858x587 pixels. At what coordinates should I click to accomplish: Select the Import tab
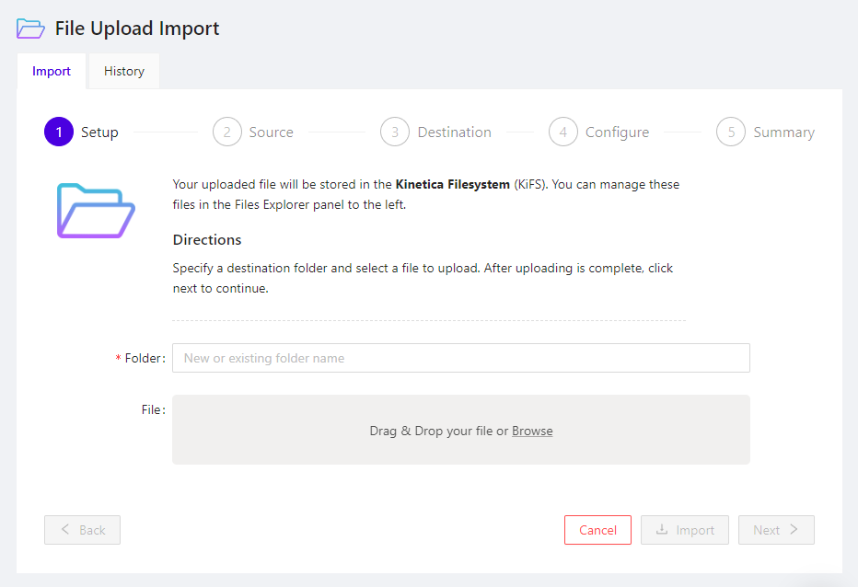coord(52,71)
